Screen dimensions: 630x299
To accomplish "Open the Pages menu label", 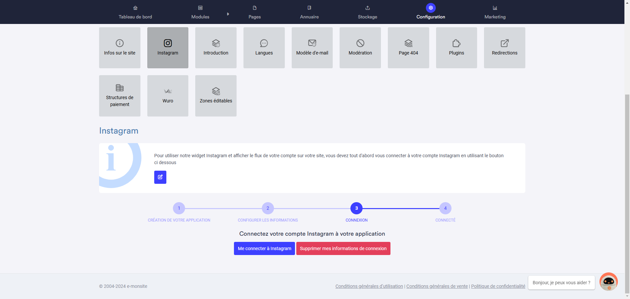I will tap(255, 17).
